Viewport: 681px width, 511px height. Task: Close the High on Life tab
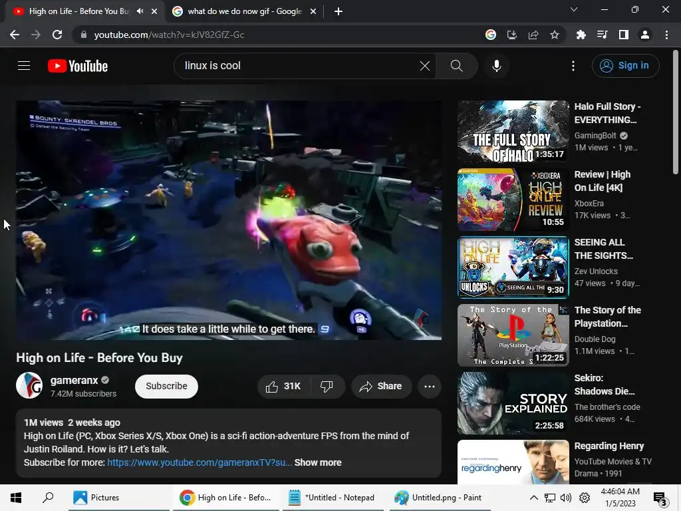[154, 11]
